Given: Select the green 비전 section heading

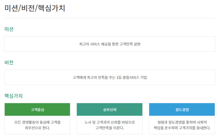Looking at the screenshot, I should click(9, 63).
